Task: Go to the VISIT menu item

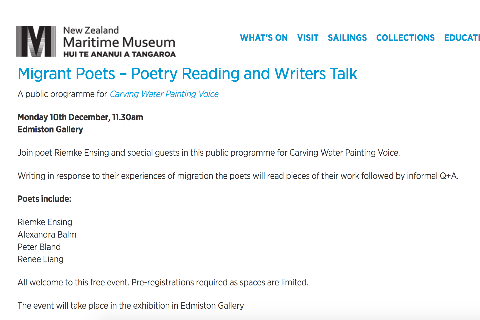Action: click(x=308, y=38)
